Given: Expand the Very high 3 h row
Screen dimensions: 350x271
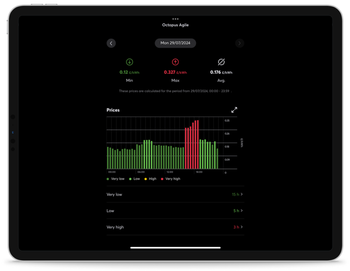Looking at the screenshot, I should tap(175, 227).
